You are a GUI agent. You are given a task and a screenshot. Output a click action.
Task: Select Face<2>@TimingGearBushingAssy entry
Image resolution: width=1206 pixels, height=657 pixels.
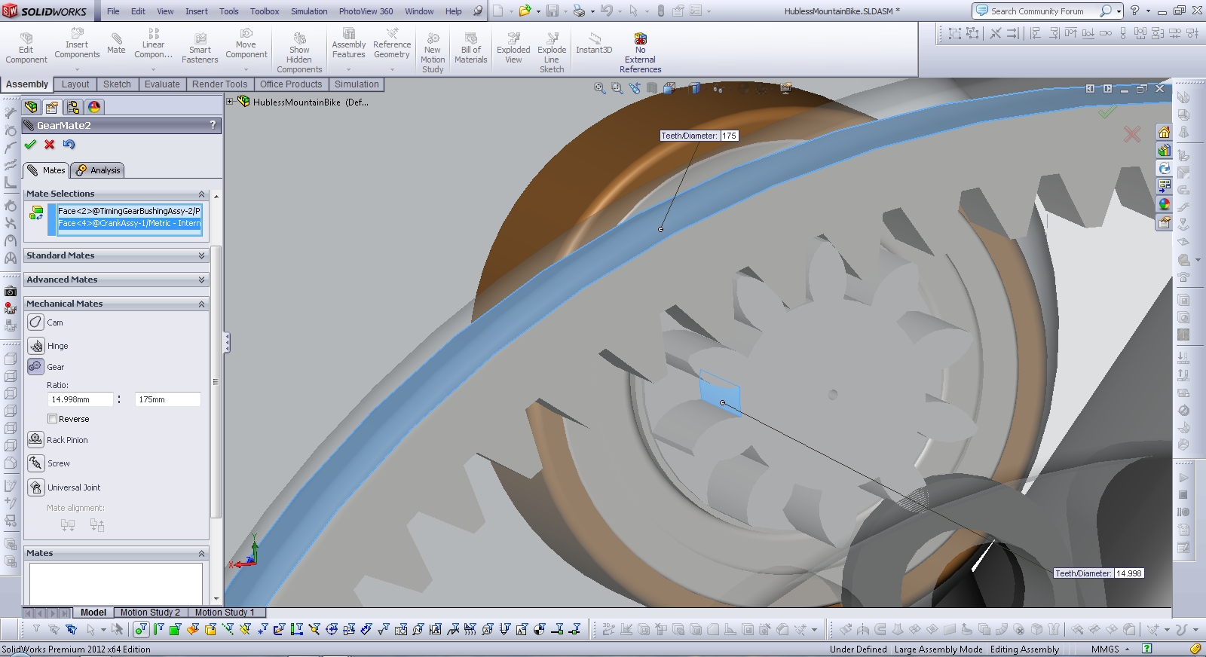129,211
